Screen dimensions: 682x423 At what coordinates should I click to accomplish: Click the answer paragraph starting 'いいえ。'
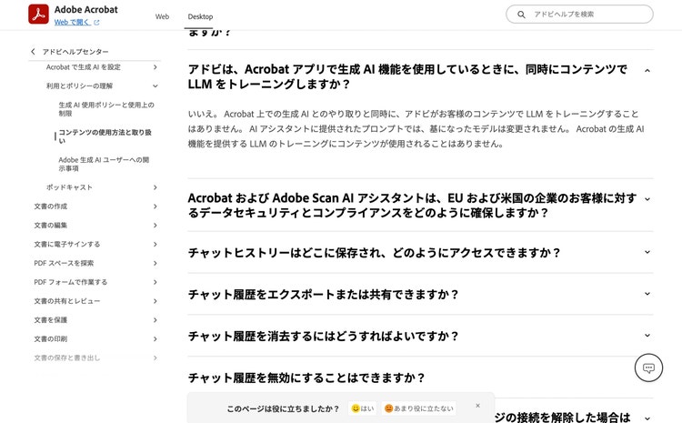coord(416,129)
